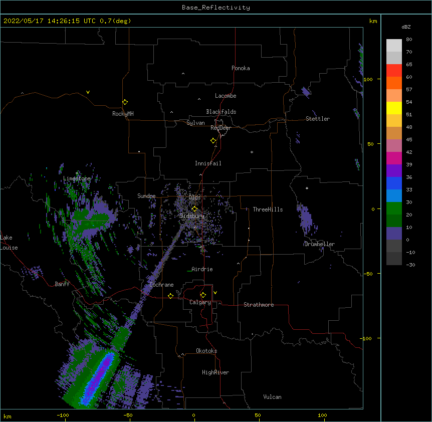Click the Lacombe label
Image resolution: width=432 pixels, height=422 pixels.
click(226, 96)
